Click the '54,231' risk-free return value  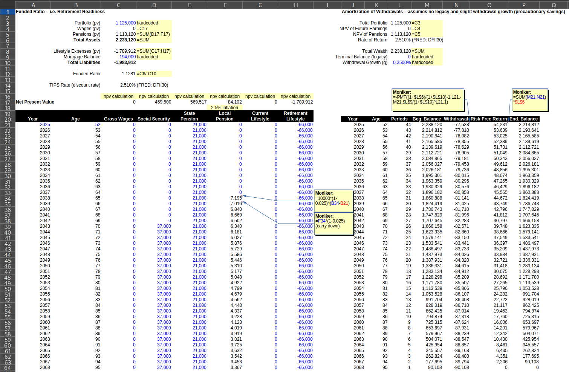pos(500,125)
